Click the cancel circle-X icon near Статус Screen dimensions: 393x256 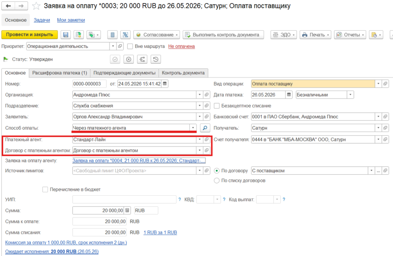tap(129, 59)
